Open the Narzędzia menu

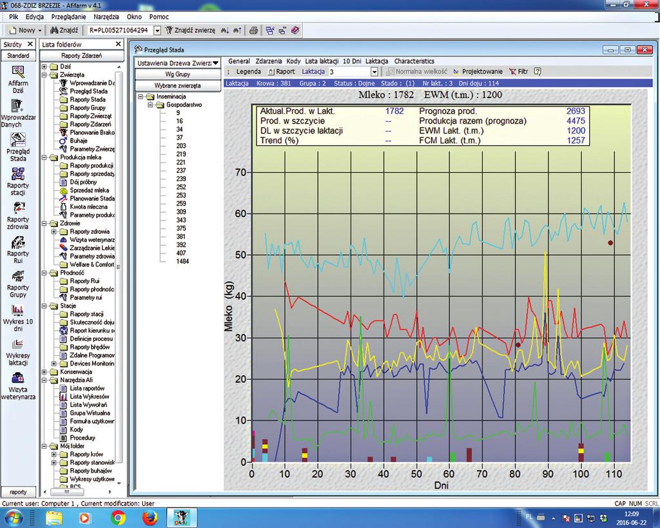[x=106, y=17]
